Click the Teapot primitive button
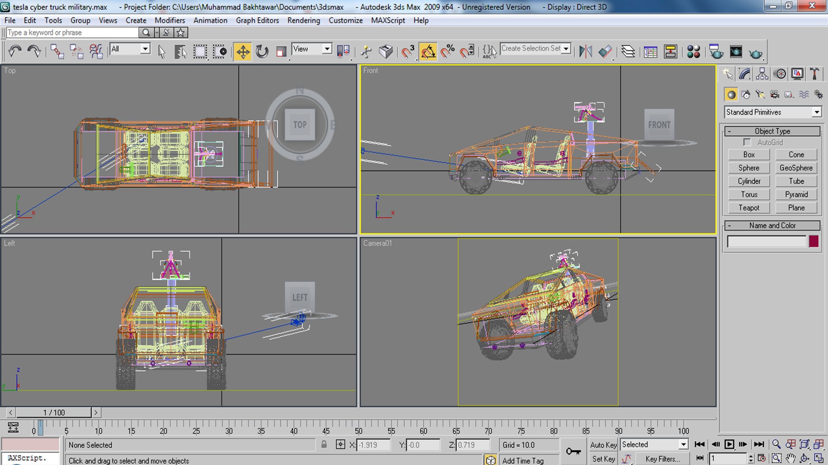Viewport: 828px width, 465px height. coord(749,208)
